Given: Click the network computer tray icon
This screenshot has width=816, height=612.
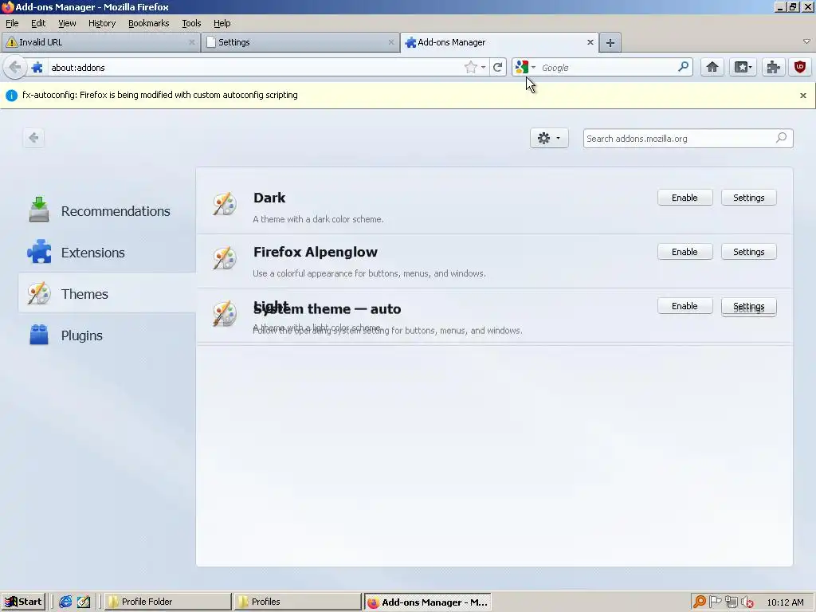Looking at the screenshot, I should (732, 602).
